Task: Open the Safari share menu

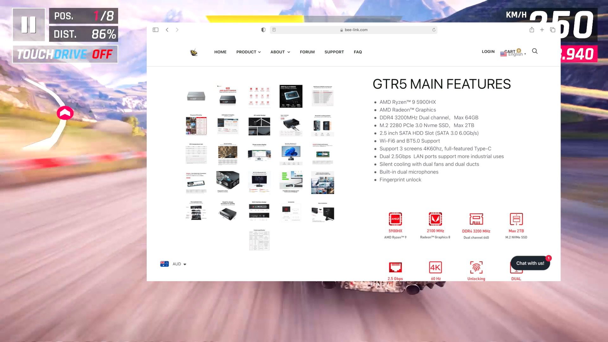Action: tap(532, 30)
